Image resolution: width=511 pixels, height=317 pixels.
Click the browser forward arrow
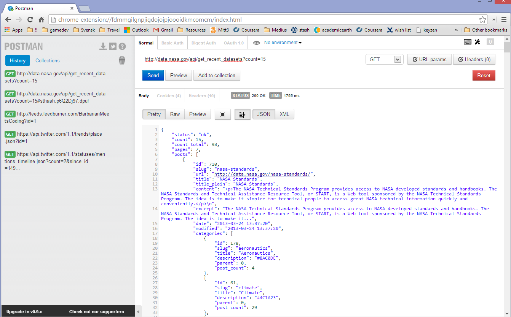tap(19, 20)
